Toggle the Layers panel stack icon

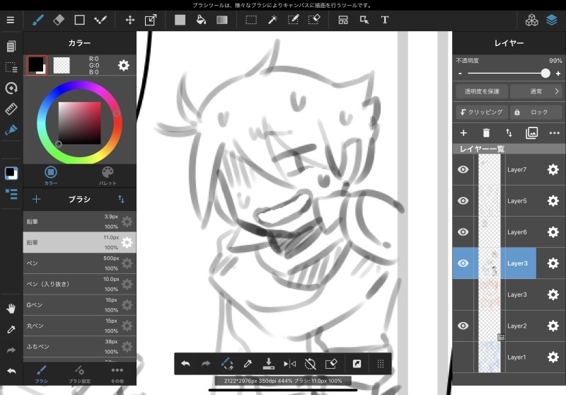tap(552, 21)
